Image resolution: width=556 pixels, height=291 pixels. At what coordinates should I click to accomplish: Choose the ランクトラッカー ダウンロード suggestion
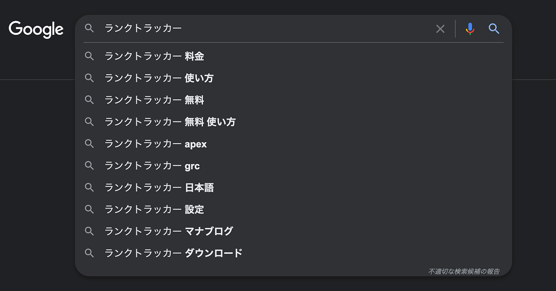pos(173,253)
